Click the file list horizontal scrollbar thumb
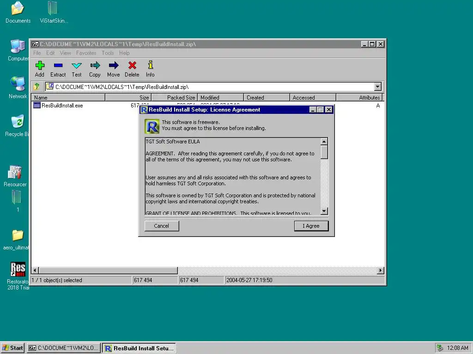Screen dimensions: 473x354 click(x=108, y=270)
